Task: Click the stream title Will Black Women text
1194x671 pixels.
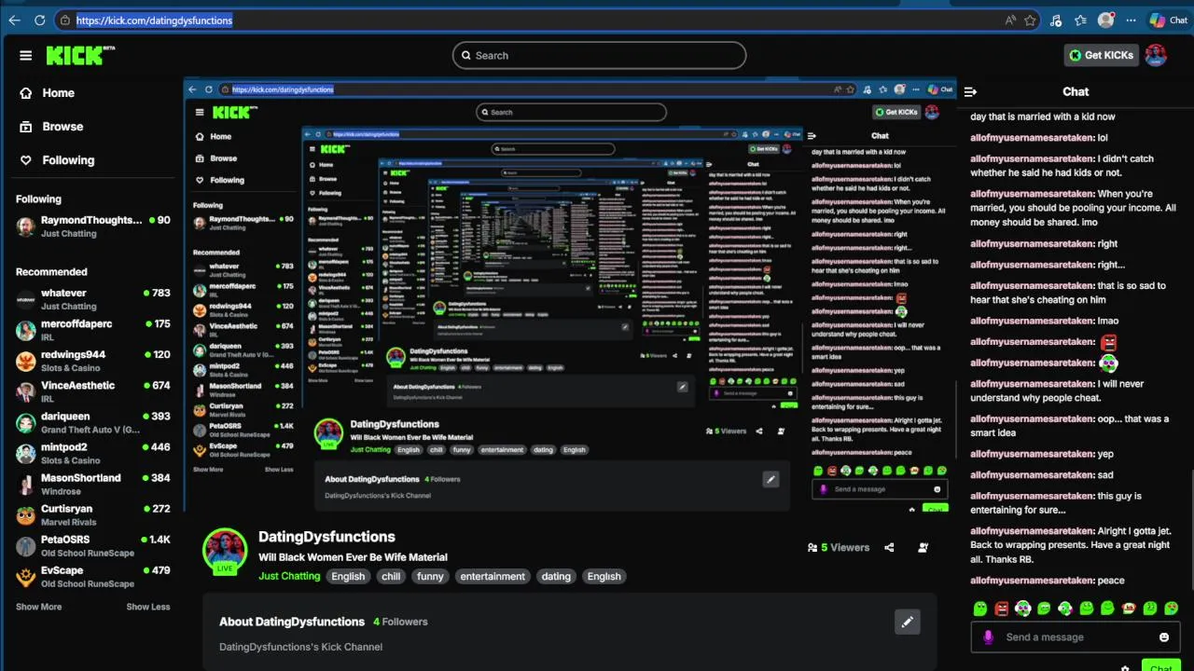Action: (x=353, y=557)
